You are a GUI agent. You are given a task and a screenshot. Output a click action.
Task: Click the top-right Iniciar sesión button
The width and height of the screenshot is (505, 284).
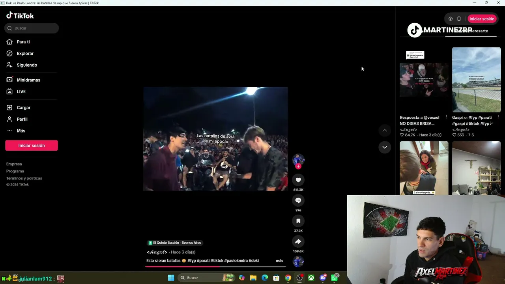[x=482, y=19]
